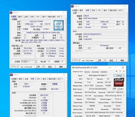Open SPD tab in memory CPU-Z window
This screenshot has height=117, width=135.
[38, 79]
